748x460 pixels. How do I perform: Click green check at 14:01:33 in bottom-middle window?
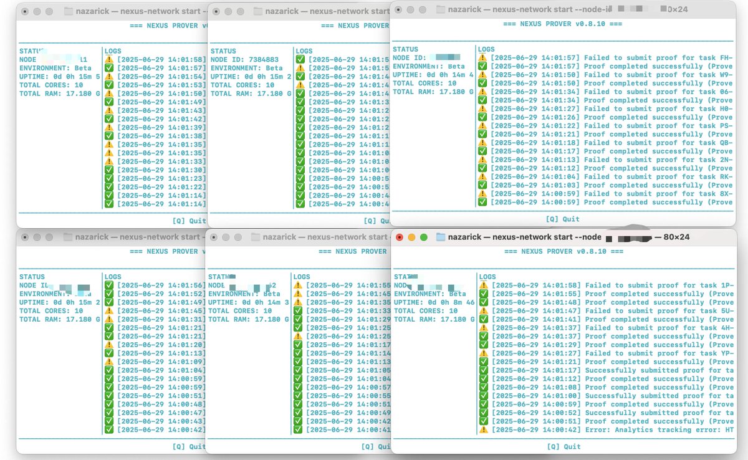298,310
